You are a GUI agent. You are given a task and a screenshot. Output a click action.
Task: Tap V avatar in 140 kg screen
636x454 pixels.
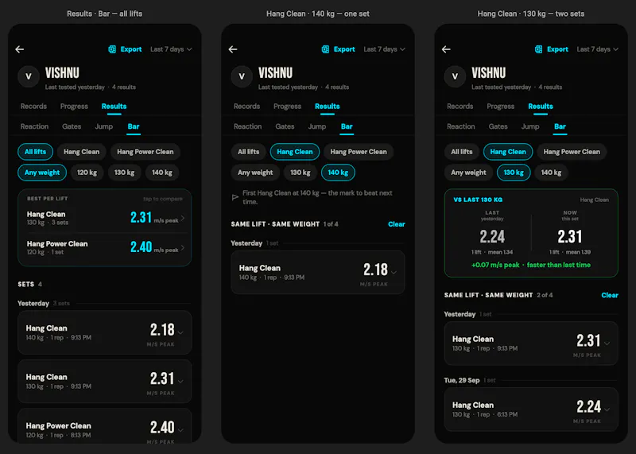[242, 76]
